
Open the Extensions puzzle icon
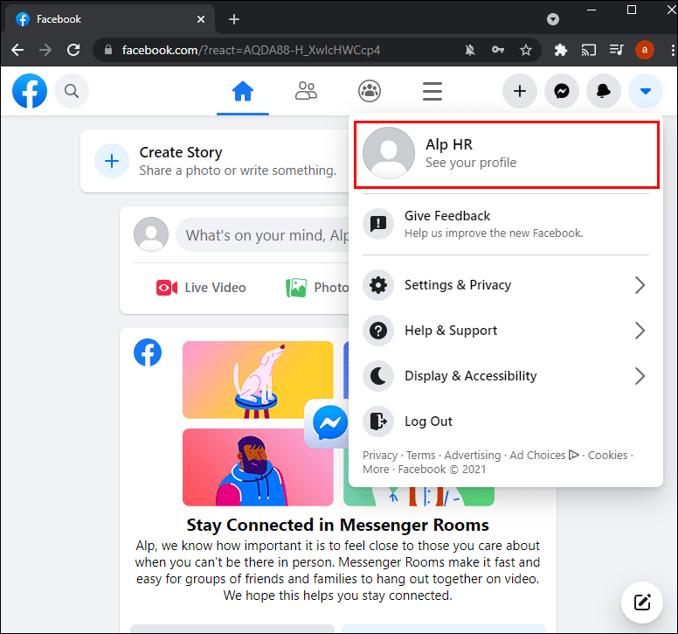[x=560, y=50]
